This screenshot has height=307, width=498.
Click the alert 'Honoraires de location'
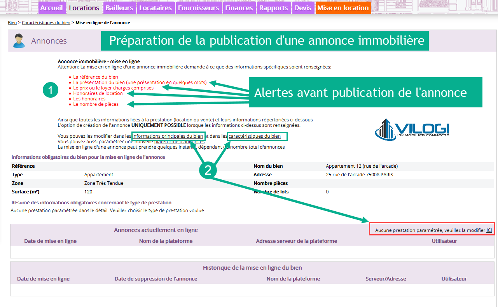[x=98, y=93]
